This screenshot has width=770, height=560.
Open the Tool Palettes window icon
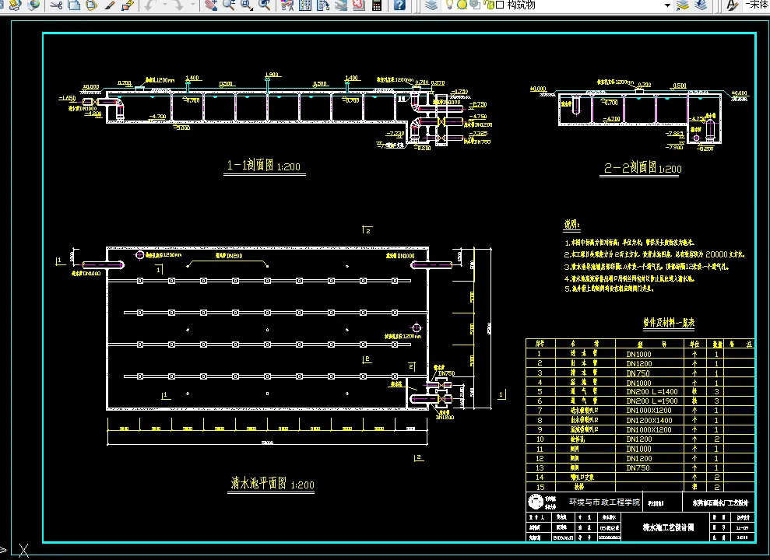322,5
